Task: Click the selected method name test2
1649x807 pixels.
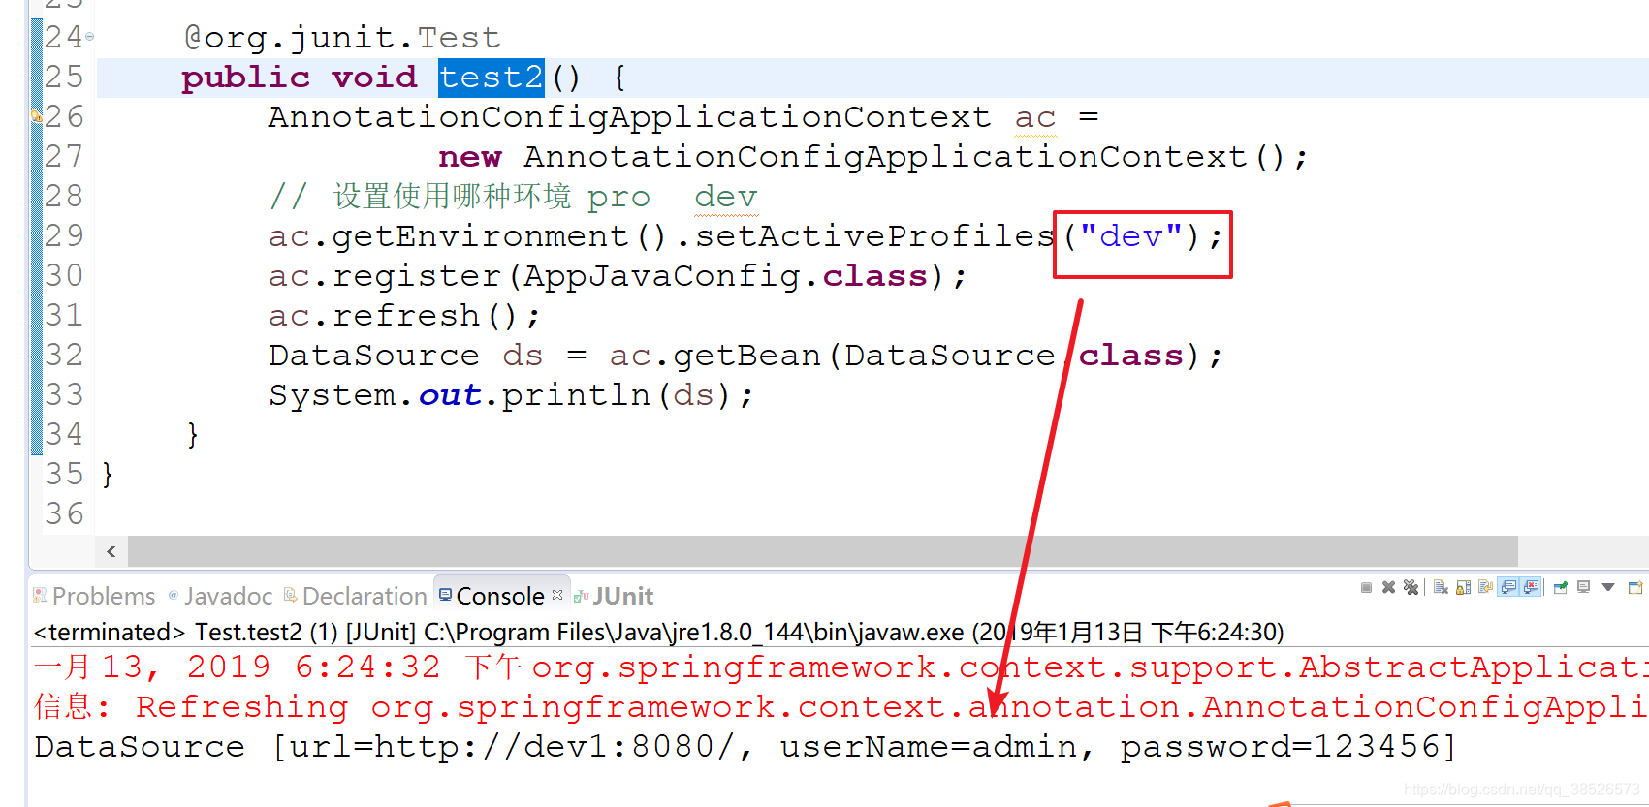Action: tap(492, 78)
